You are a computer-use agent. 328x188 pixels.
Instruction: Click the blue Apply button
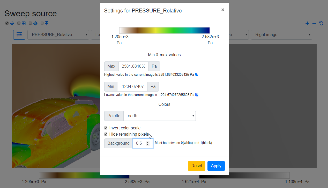[x=216, y=166]
